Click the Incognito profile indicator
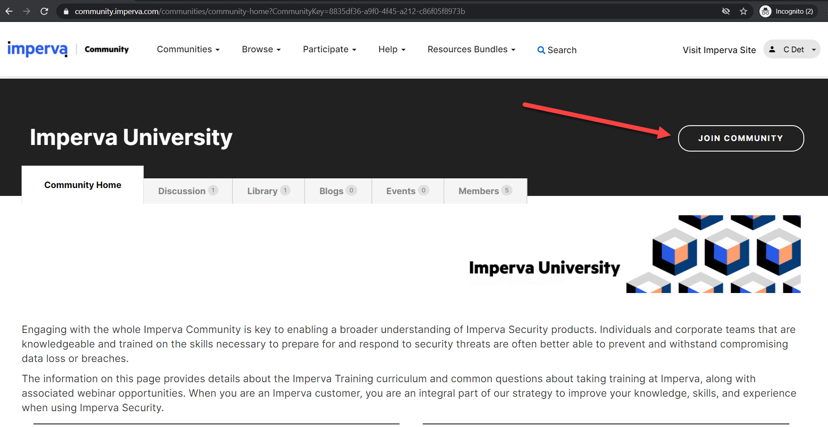 click(788, 11)
